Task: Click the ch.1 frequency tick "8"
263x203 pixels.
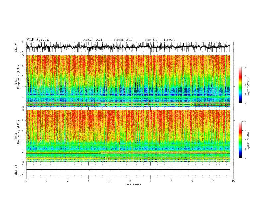Action: pos(24,66)
